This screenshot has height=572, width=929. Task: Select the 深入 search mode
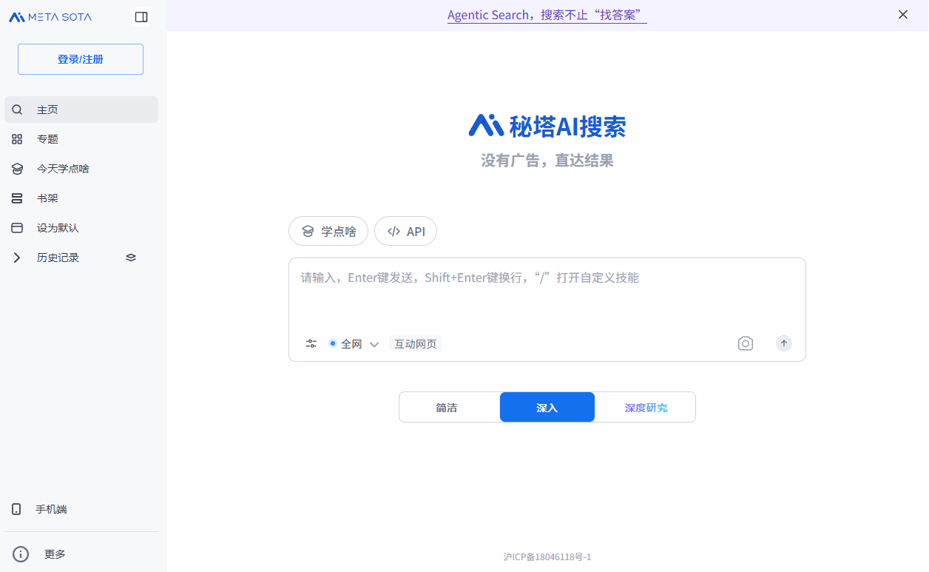click(547, 408)
